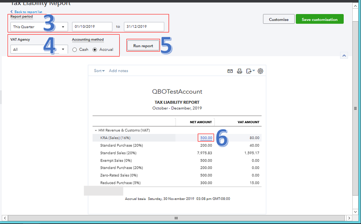This screenshot has width=361, height=224.
Task: Click the Report period label
Action: pyautogui.click(x=22, y=17)
